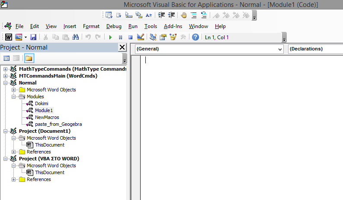The width and height of the screenshot is (343, 200).
Task: Click the Complete Word icon
Action: coord(149,15)
